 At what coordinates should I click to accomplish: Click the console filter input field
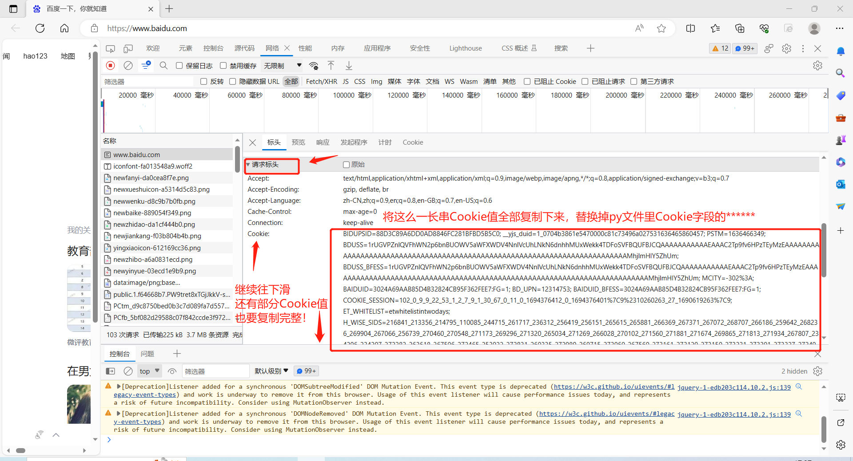pos(216,371)
